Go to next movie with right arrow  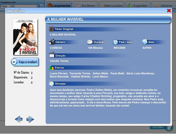[x=30, y=119]
